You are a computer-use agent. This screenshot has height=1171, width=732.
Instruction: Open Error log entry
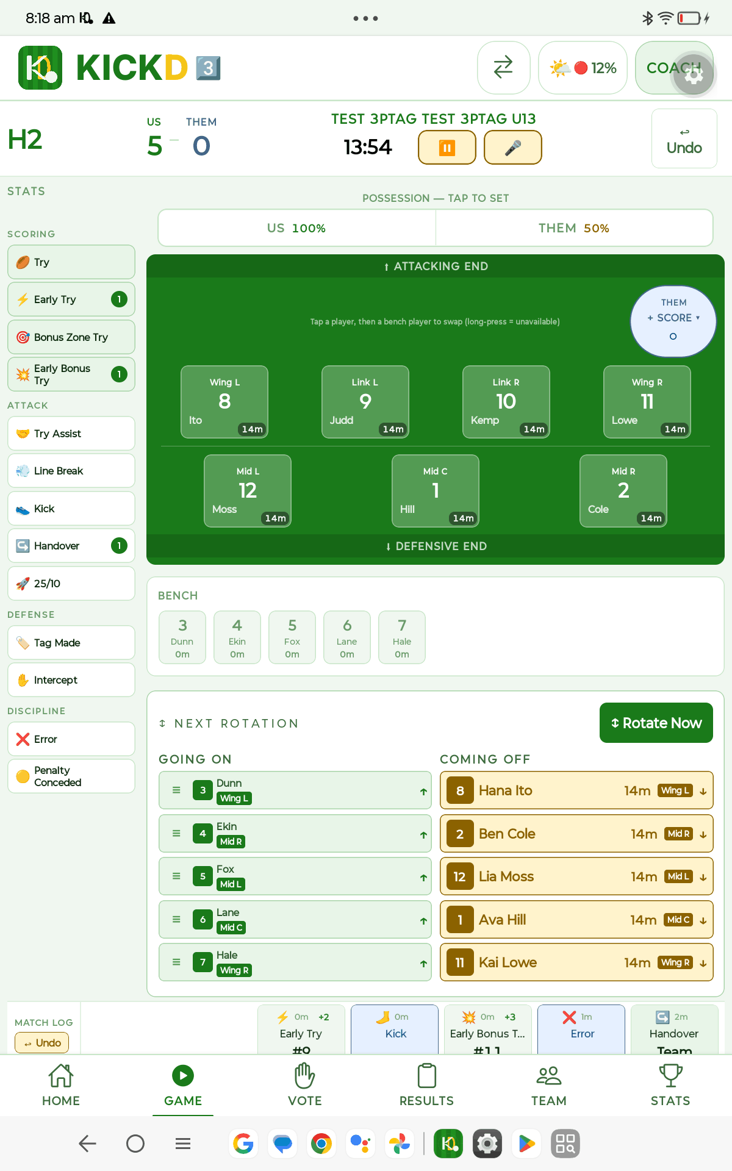(581, 1030)
